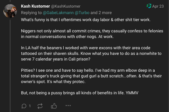Open the three-dot more options menu

[x=68, y=106]
